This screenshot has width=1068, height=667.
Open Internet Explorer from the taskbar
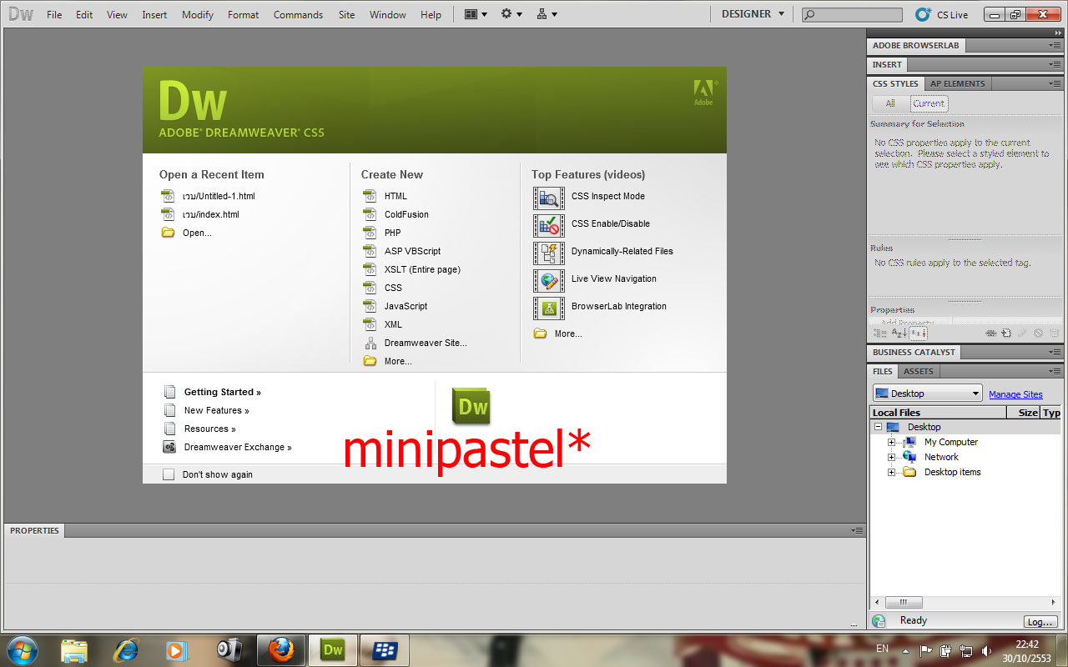[126, 650]
